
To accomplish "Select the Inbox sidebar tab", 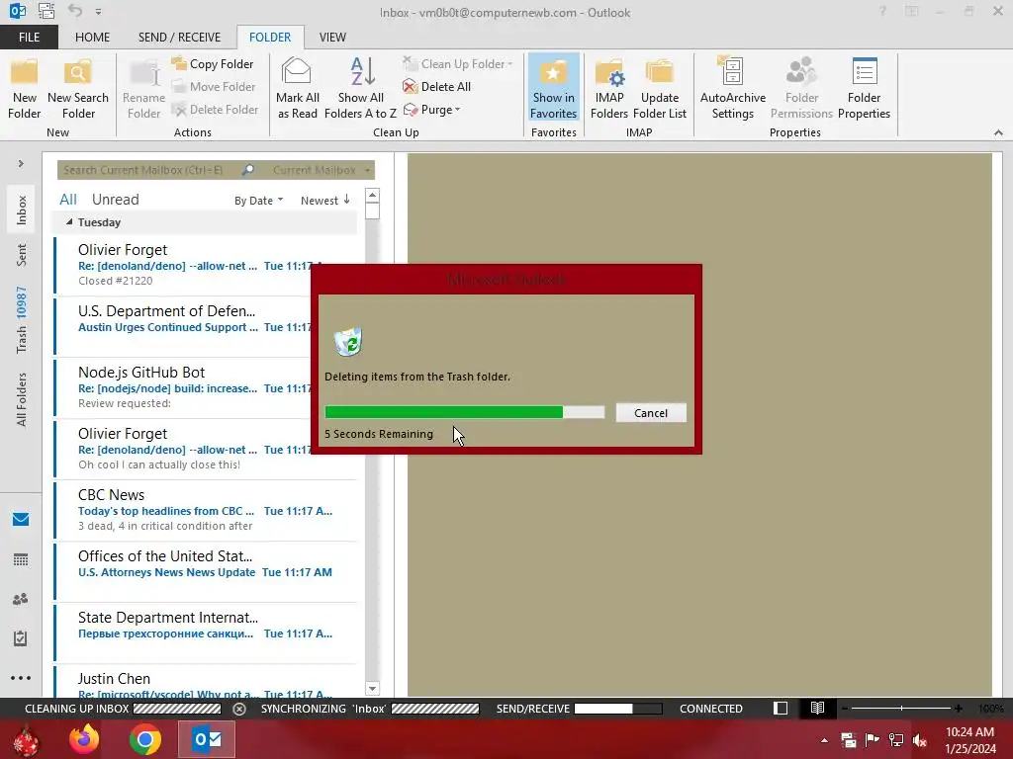I will tap(22, 210).
